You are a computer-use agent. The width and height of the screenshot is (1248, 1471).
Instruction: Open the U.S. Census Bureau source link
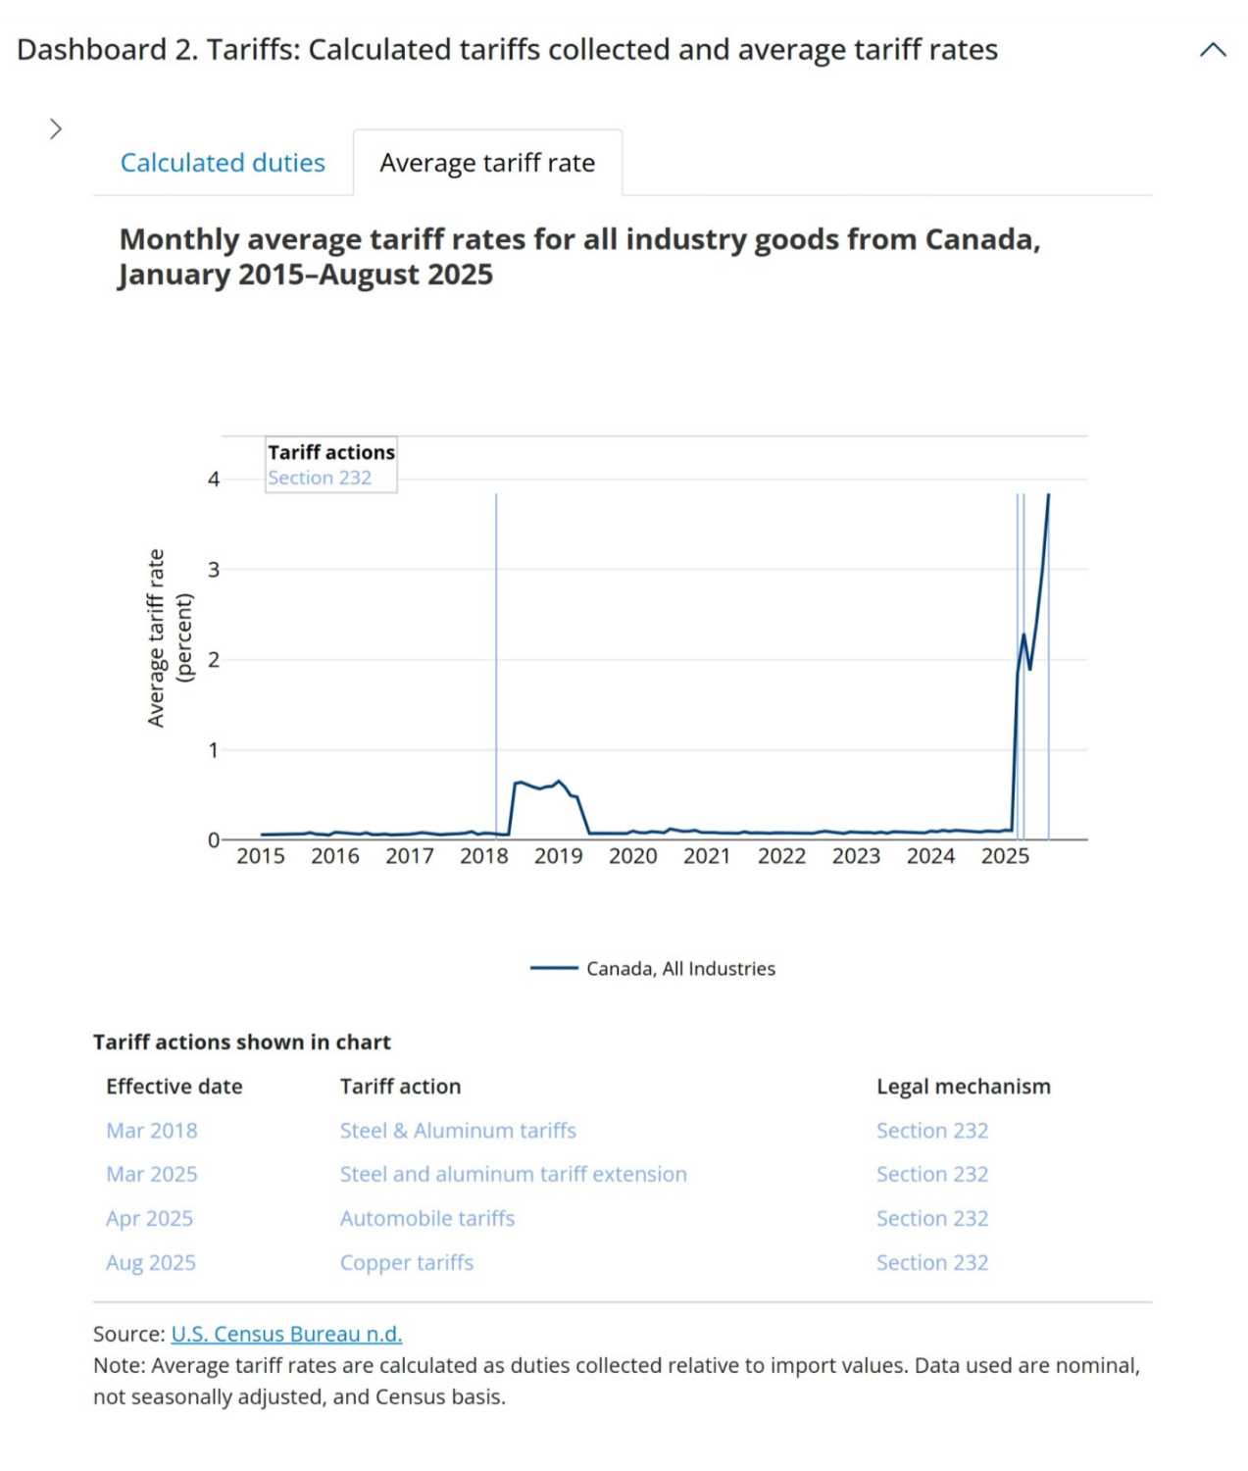click(286, 1334)
